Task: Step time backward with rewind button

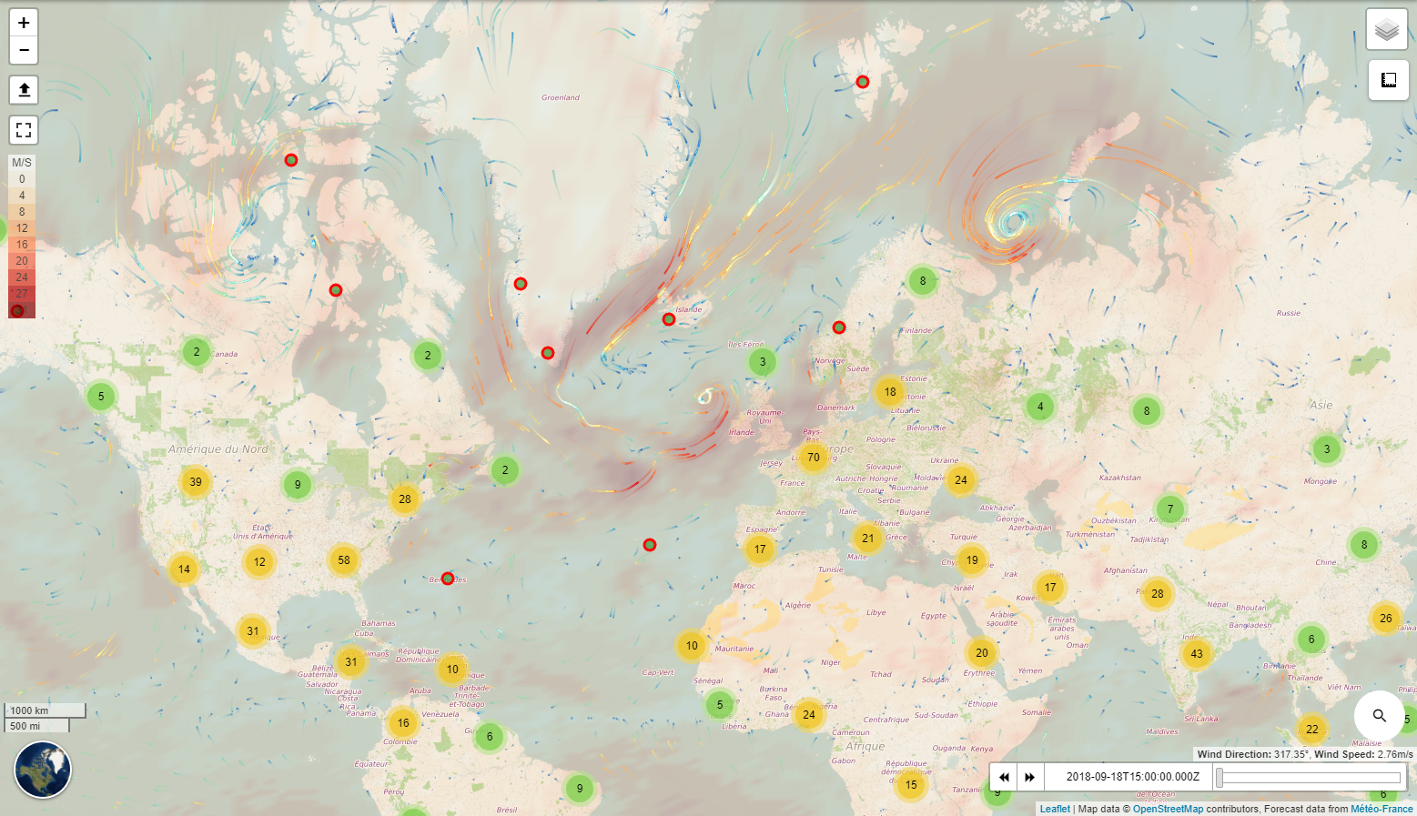Action: [1004, 777]
